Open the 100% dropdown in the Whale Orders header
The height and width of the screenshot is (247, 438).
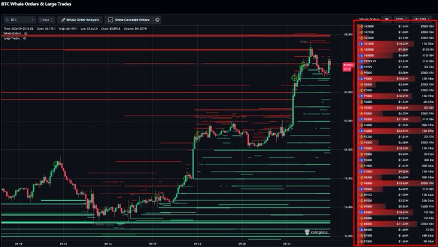click(x=401, y=19)
